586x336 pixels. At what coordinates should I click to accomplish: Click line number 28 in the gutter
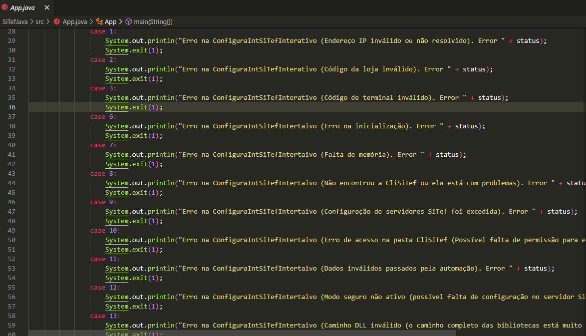click(11, 31)
